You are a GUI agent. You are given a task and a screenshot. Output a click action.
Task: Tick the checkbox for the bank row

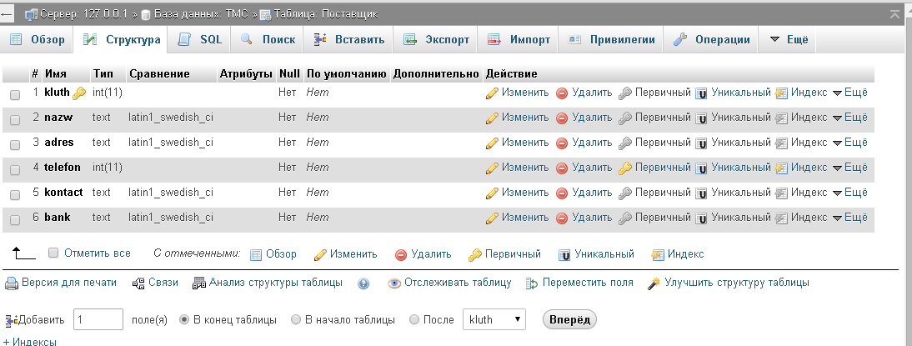15,219
